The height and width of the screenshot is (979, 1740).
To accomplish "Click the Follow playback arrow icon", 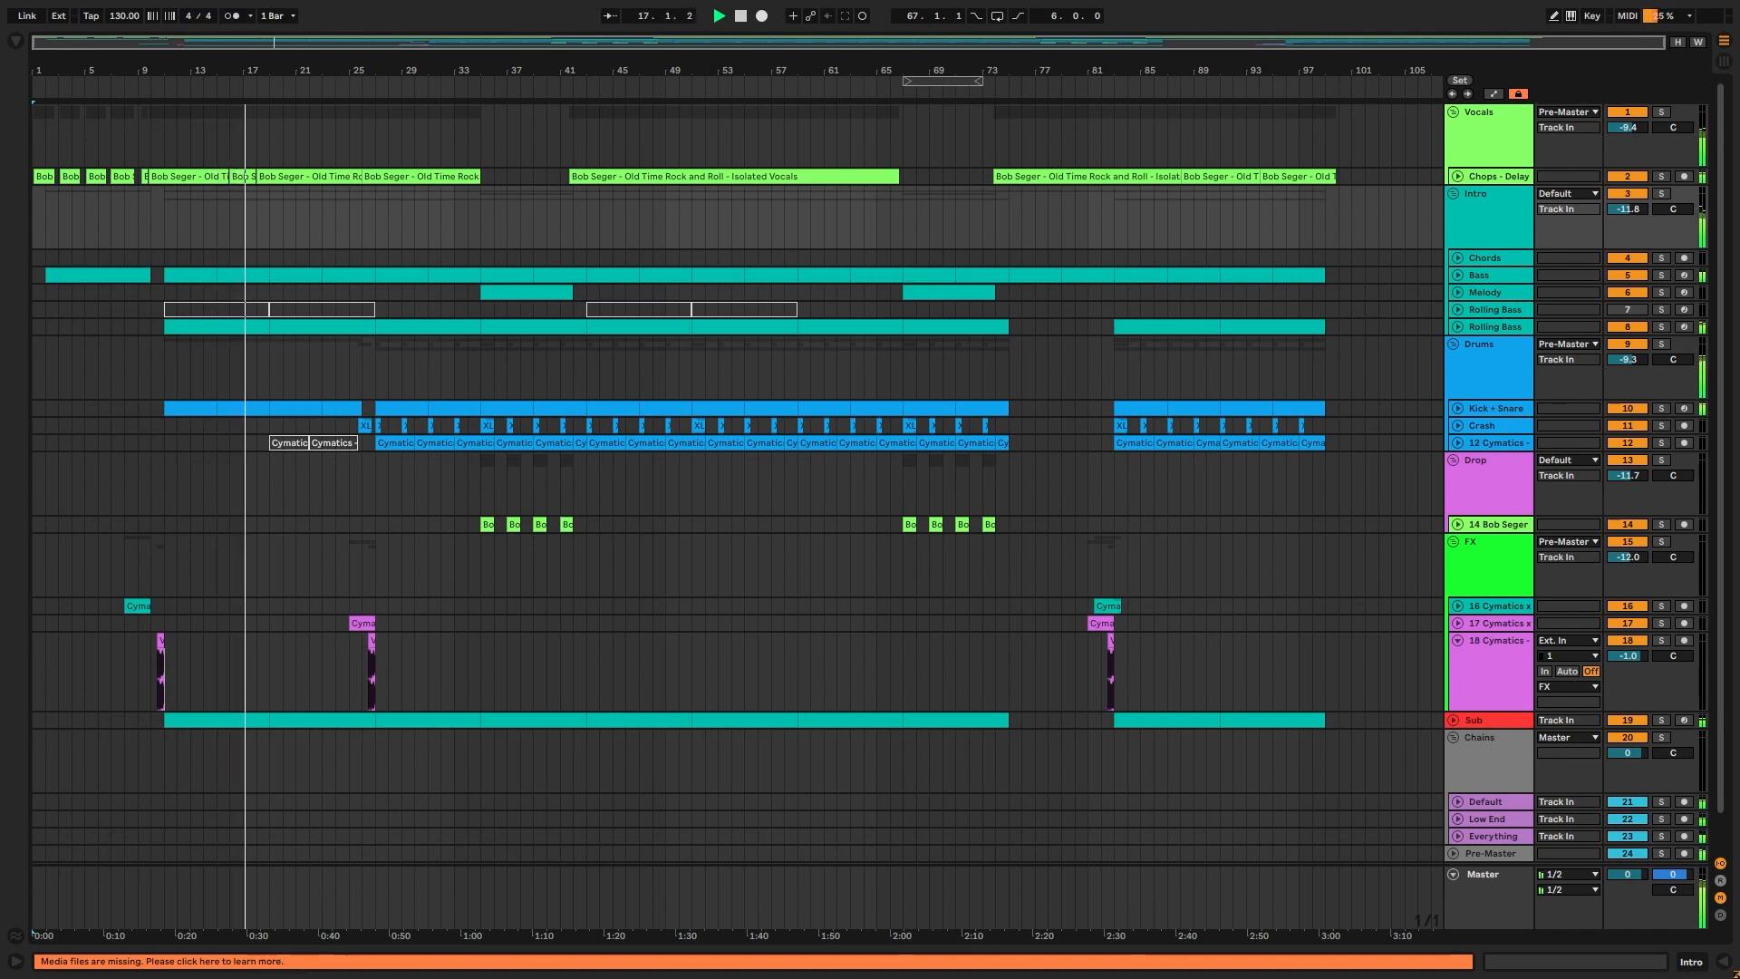I will point(610,15).
